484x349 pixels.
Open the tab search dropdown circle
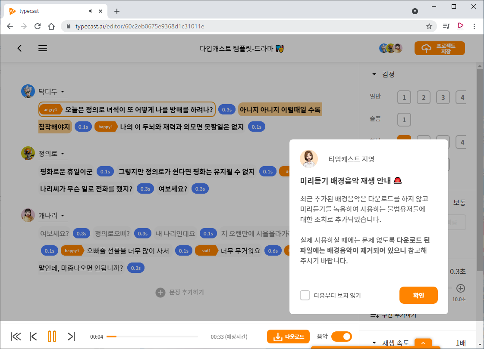(415, 11)
